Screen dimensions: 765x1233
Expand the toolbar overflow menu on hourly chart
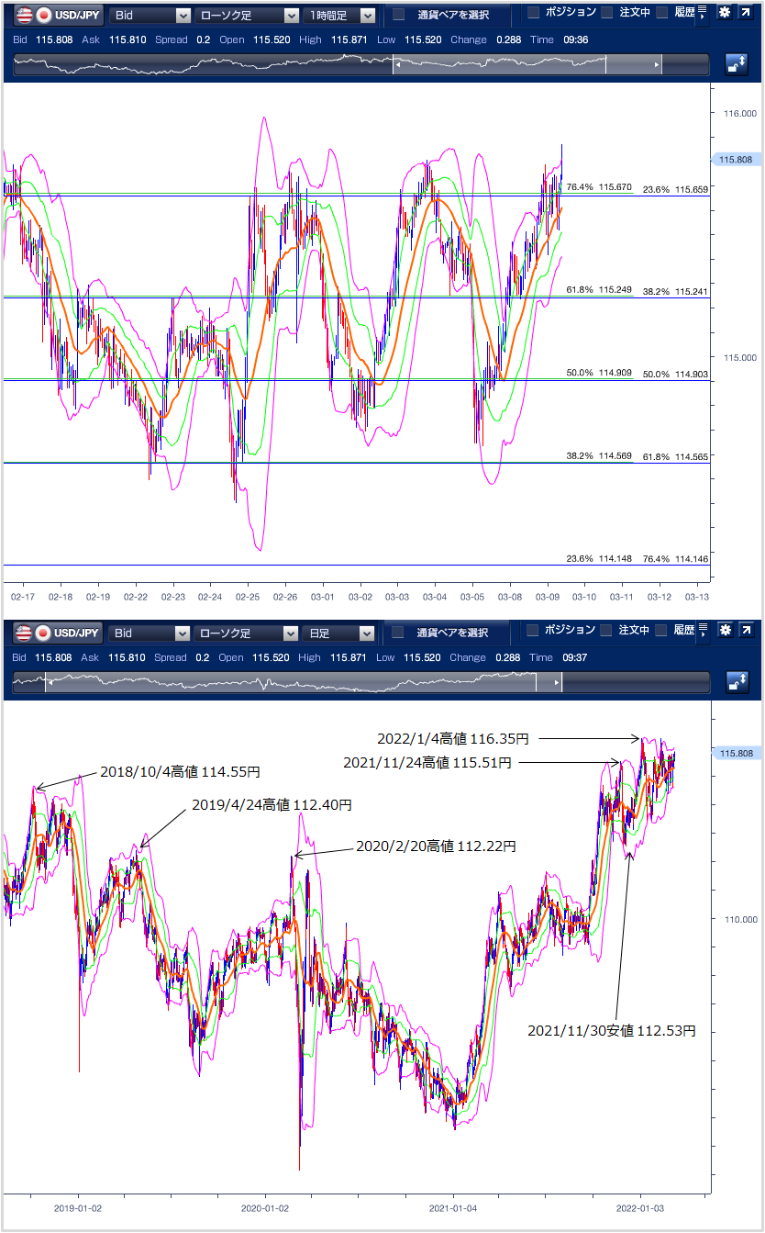(x=703, y=13)
